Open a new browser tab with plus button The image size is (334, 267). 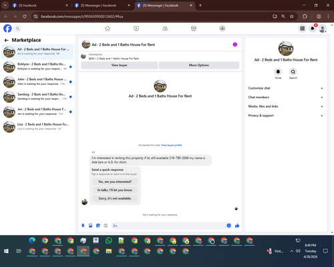click(x=200, y=5)
